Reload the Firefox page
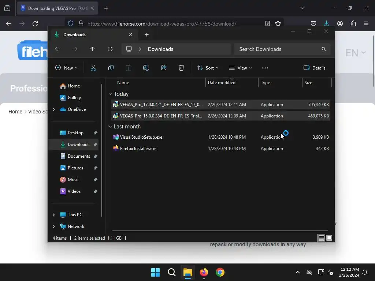Viewport: 375px width, 281px height. coord(35,24)
